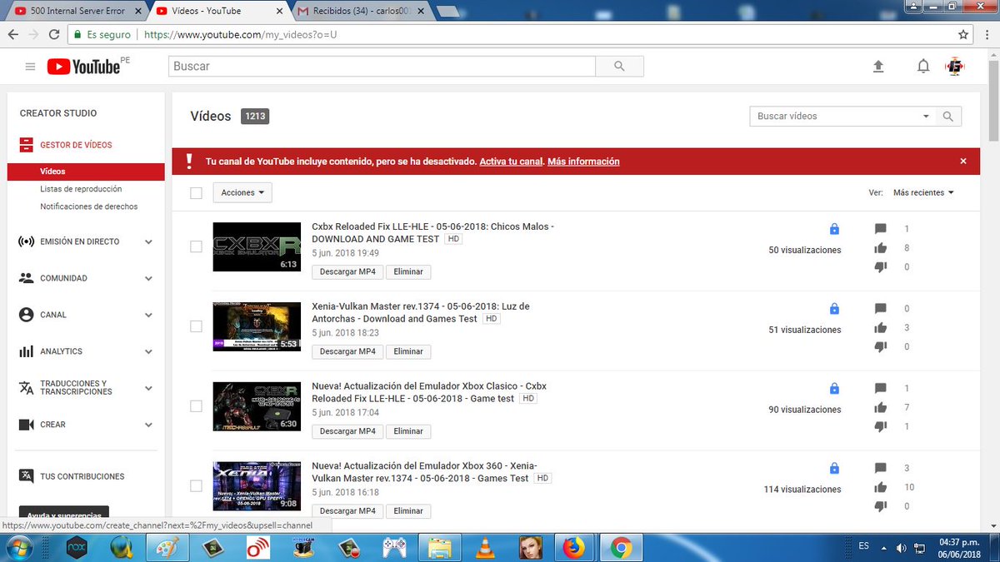Viewport: 1000px width, 562px height.
Task: Click the dislikes thumb-down for Xbox Clasico video
Action: pos(881,426)
